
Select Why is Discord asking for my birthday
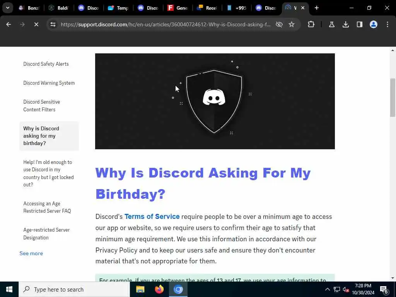[x=49, y=136]
